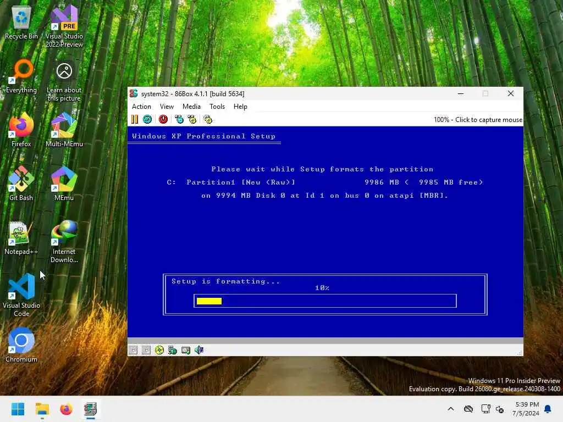Select the Firefox desktop shortcut
Screen dimensions: 563x422
21,130
